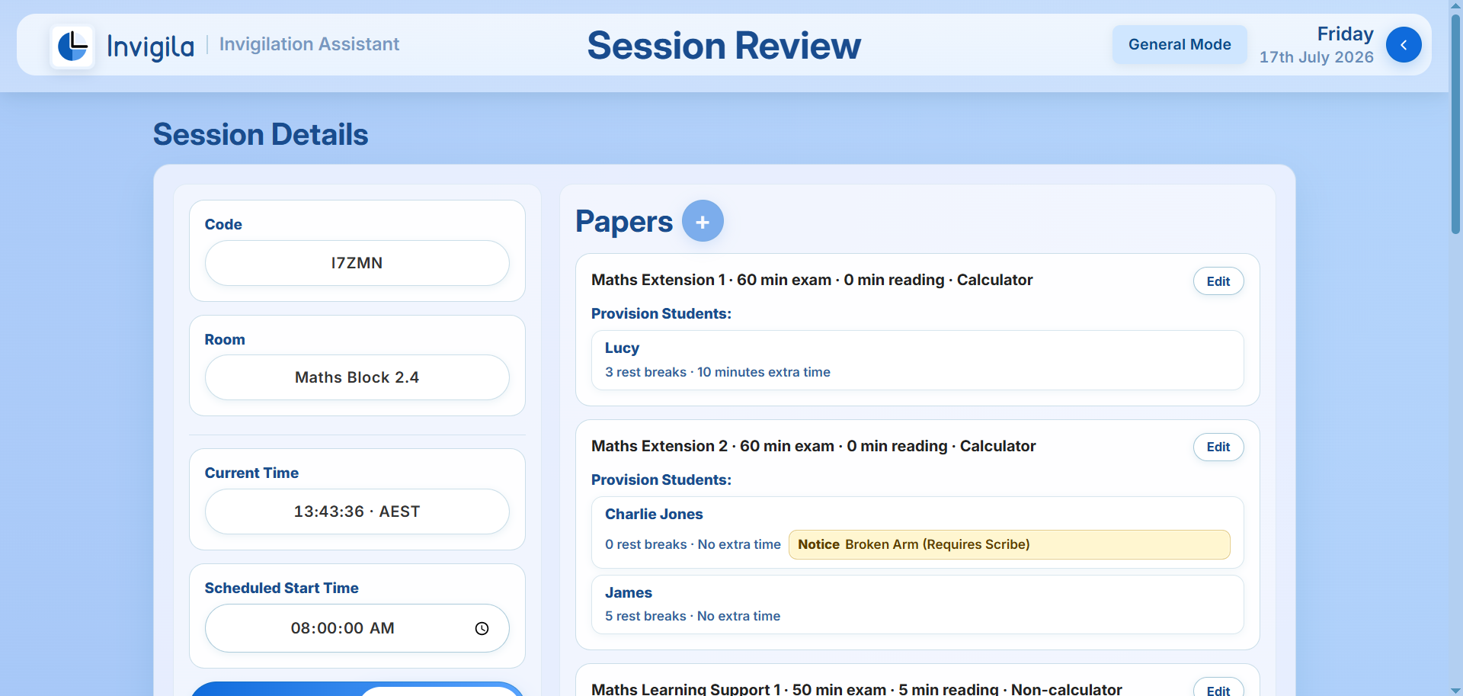The width and height of the screenshot is (1463, 696).
Task: Select provision student Lucy
Action: coord(917,360)
